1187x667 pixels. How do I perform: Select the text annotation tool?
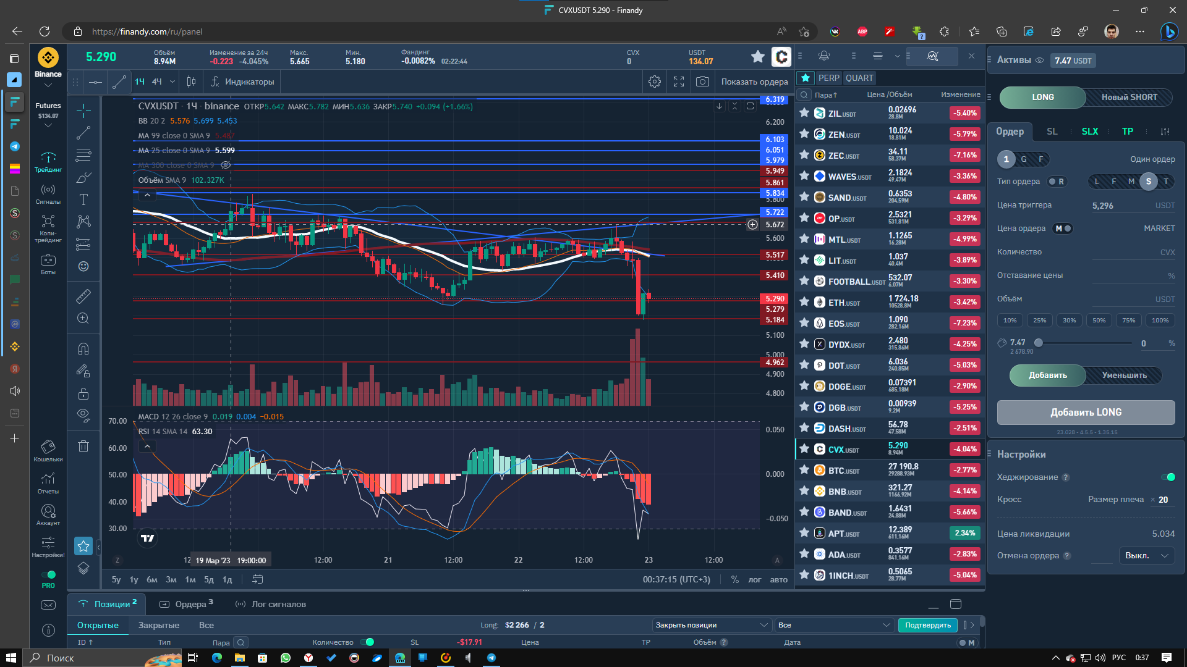click(x=83, y=199)
